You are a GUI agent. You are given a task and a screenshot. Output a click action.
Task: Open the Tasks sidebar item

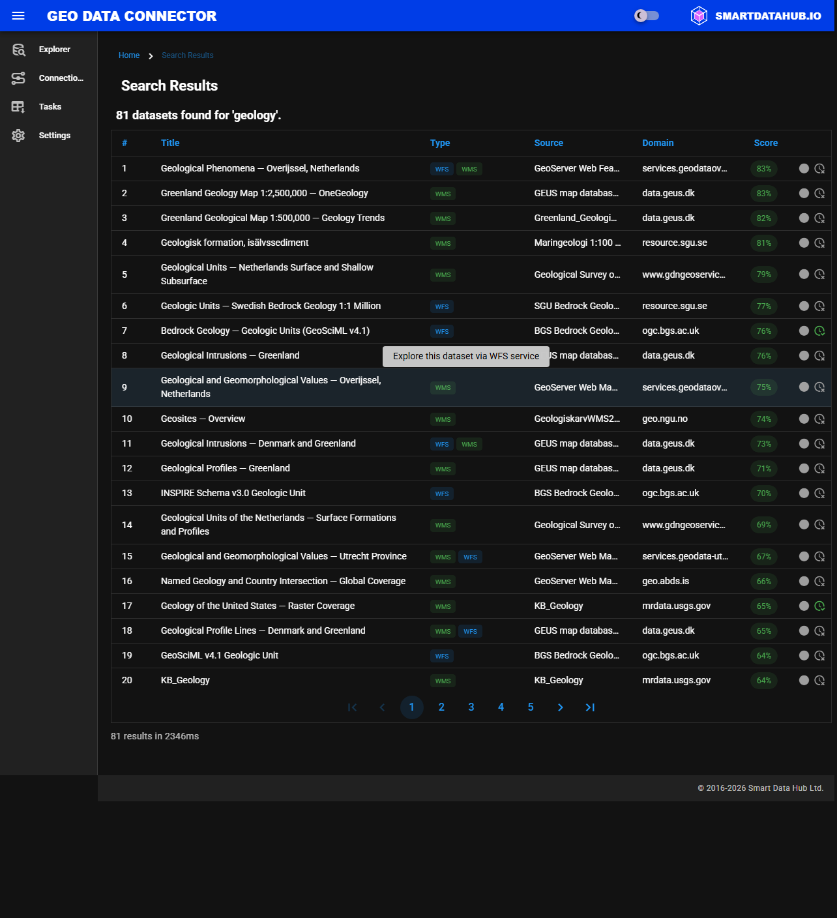click(48, 107)
